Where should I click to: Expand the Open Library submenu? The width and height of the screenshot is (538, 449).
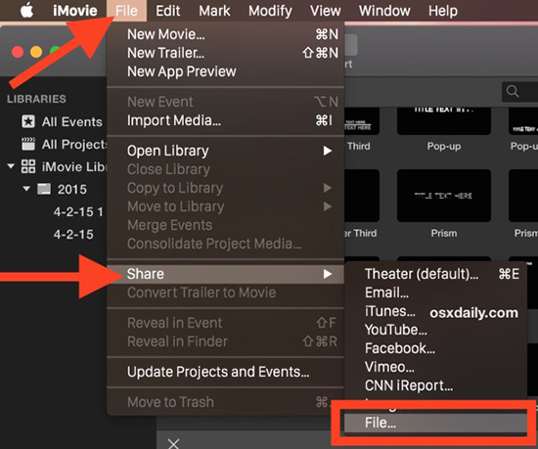(x=226, y=151)
